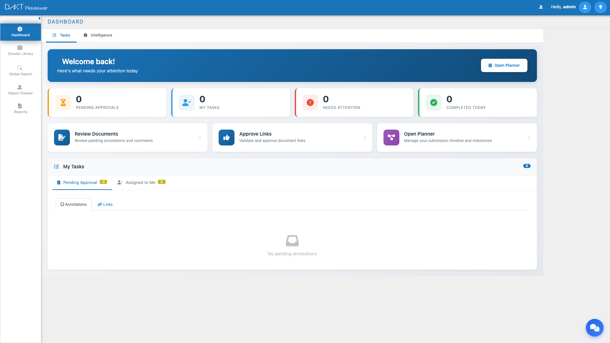Click the user profile icon top right
Screen dimensions: 610x343
(585, 7)
